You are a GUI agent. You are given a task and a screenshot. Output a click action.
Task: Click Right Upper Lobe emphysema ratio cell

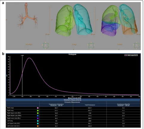click(123, 113)
